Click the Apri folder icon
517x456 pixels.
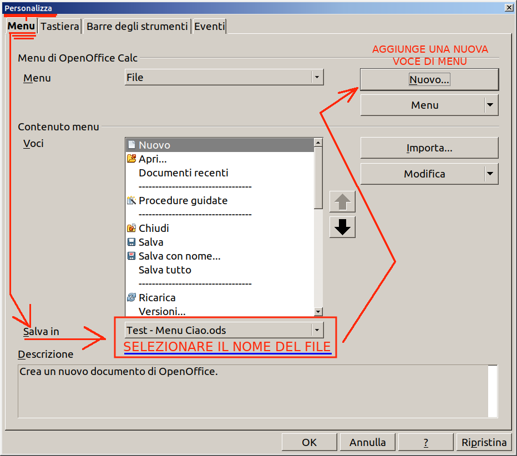tap(131, 159)
